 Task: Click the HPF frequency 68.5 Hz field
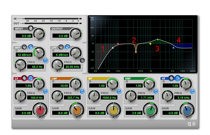coord(35,67)
